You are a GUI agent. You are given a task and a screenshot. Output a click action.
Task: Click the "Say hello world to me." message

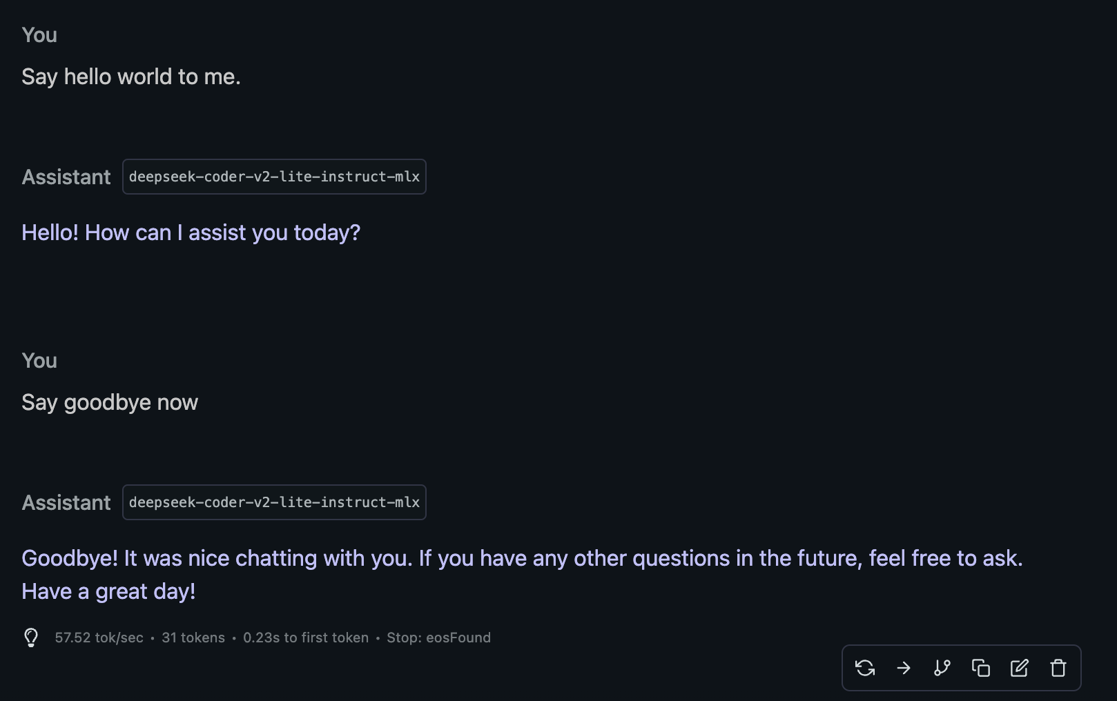pos(131,77)
